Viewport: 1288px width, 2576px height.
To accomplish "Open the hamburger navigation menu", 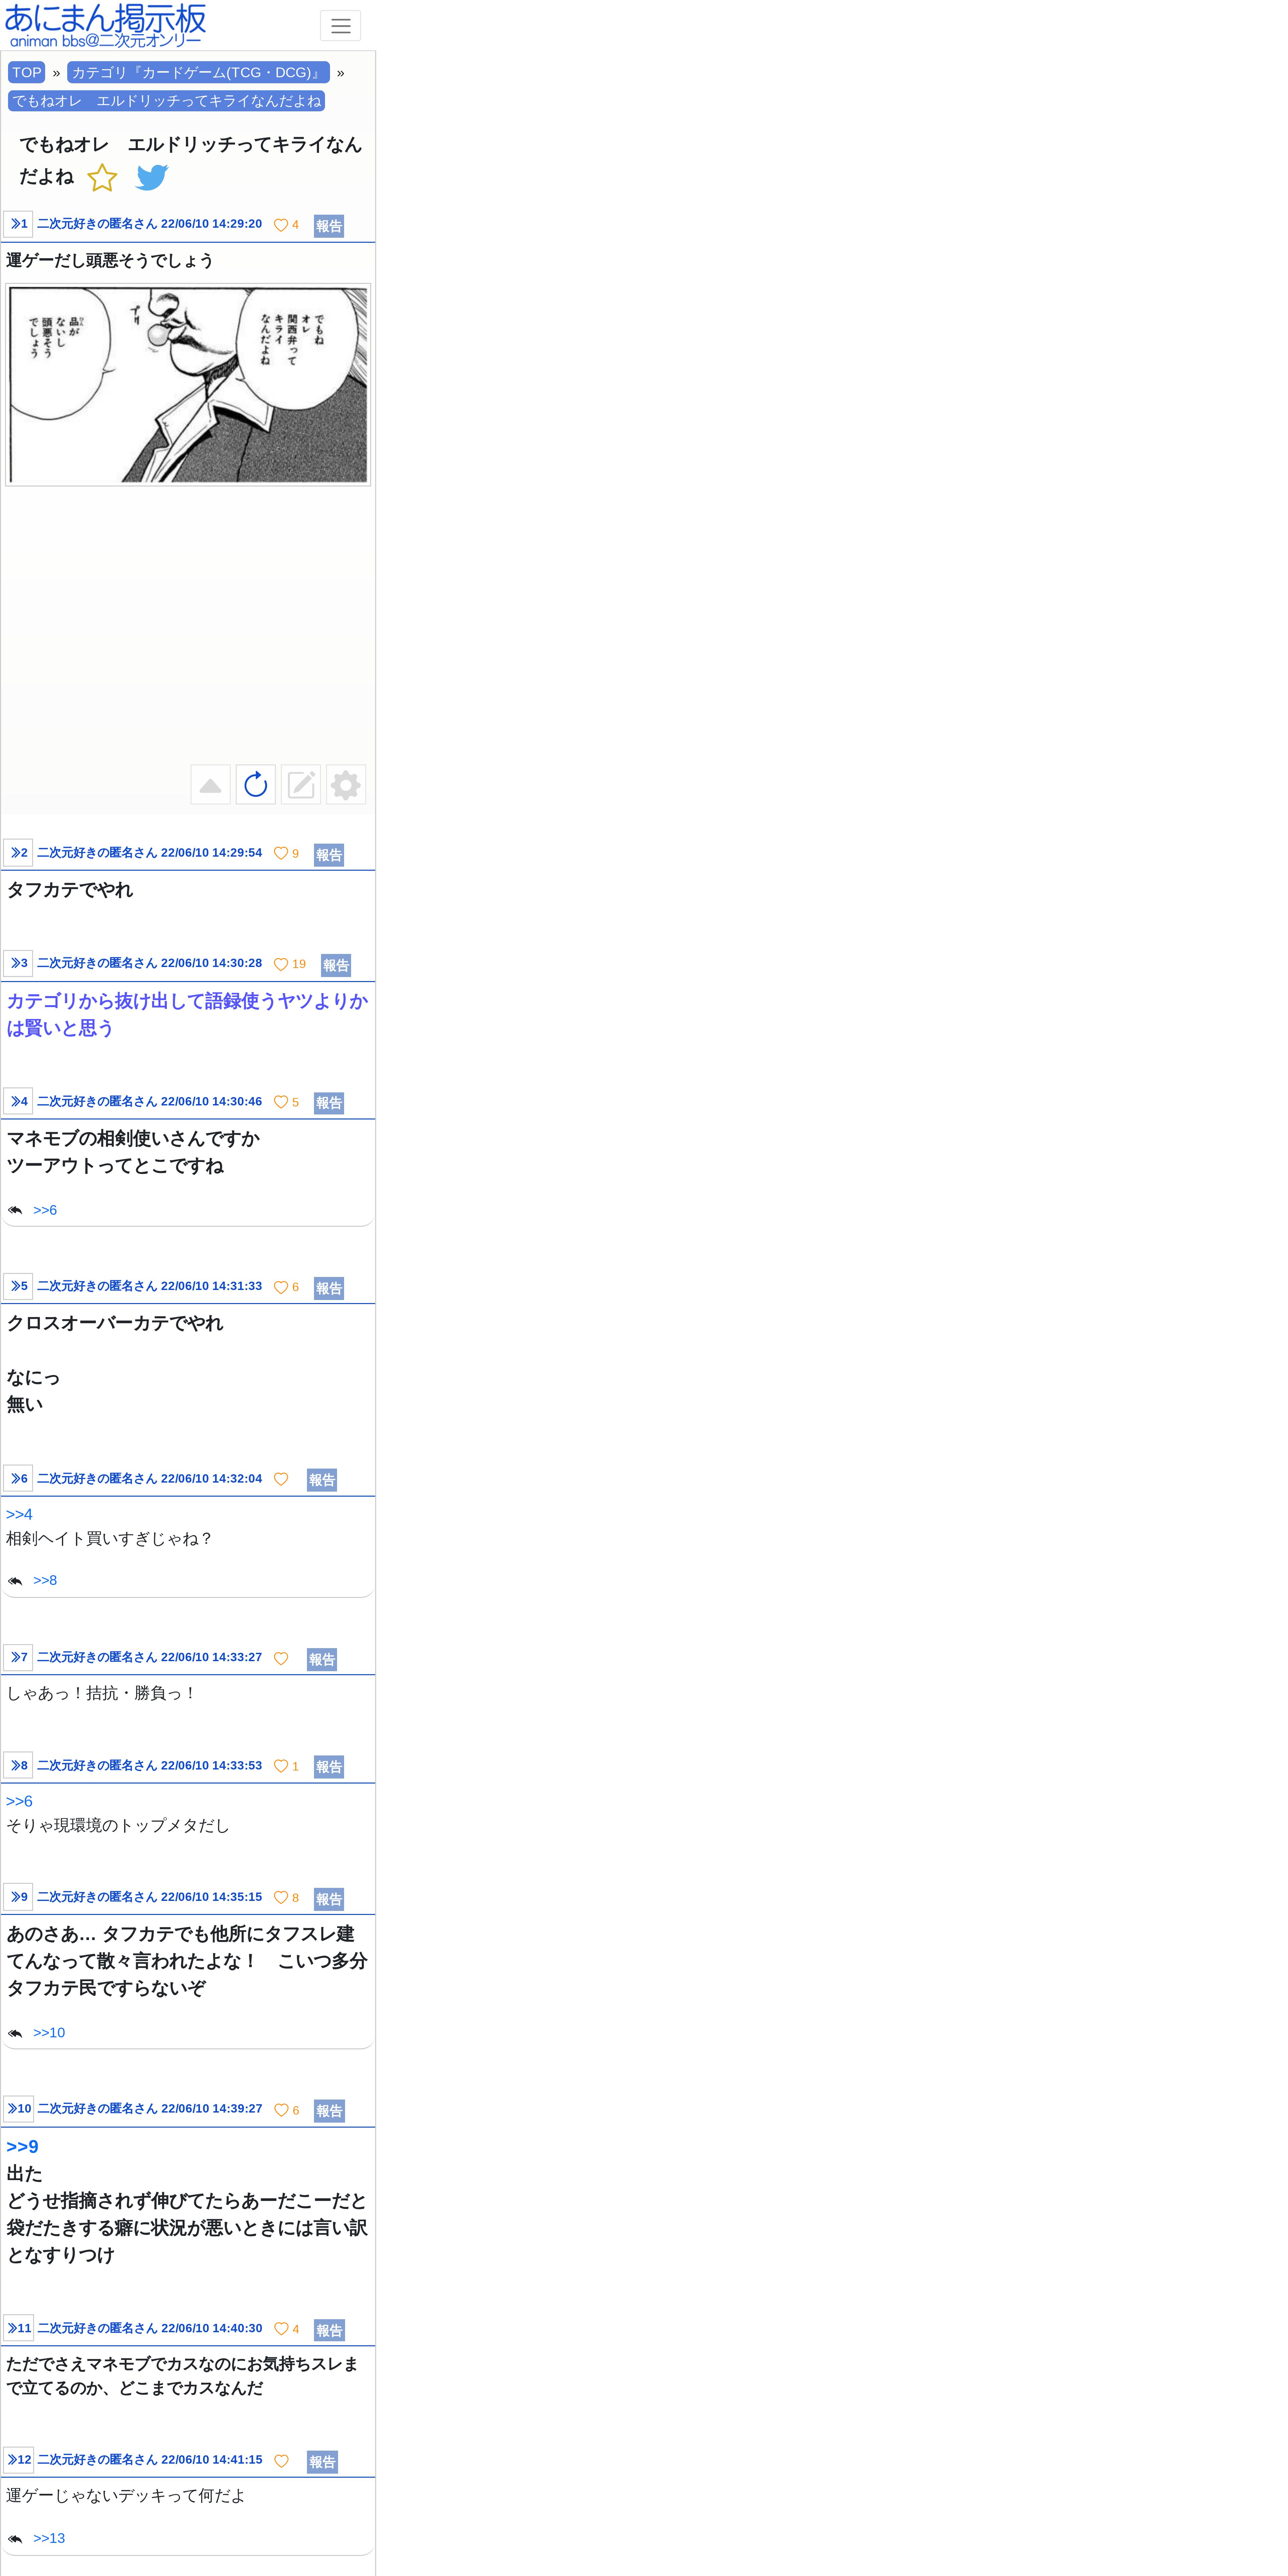I will coord(340,26).
